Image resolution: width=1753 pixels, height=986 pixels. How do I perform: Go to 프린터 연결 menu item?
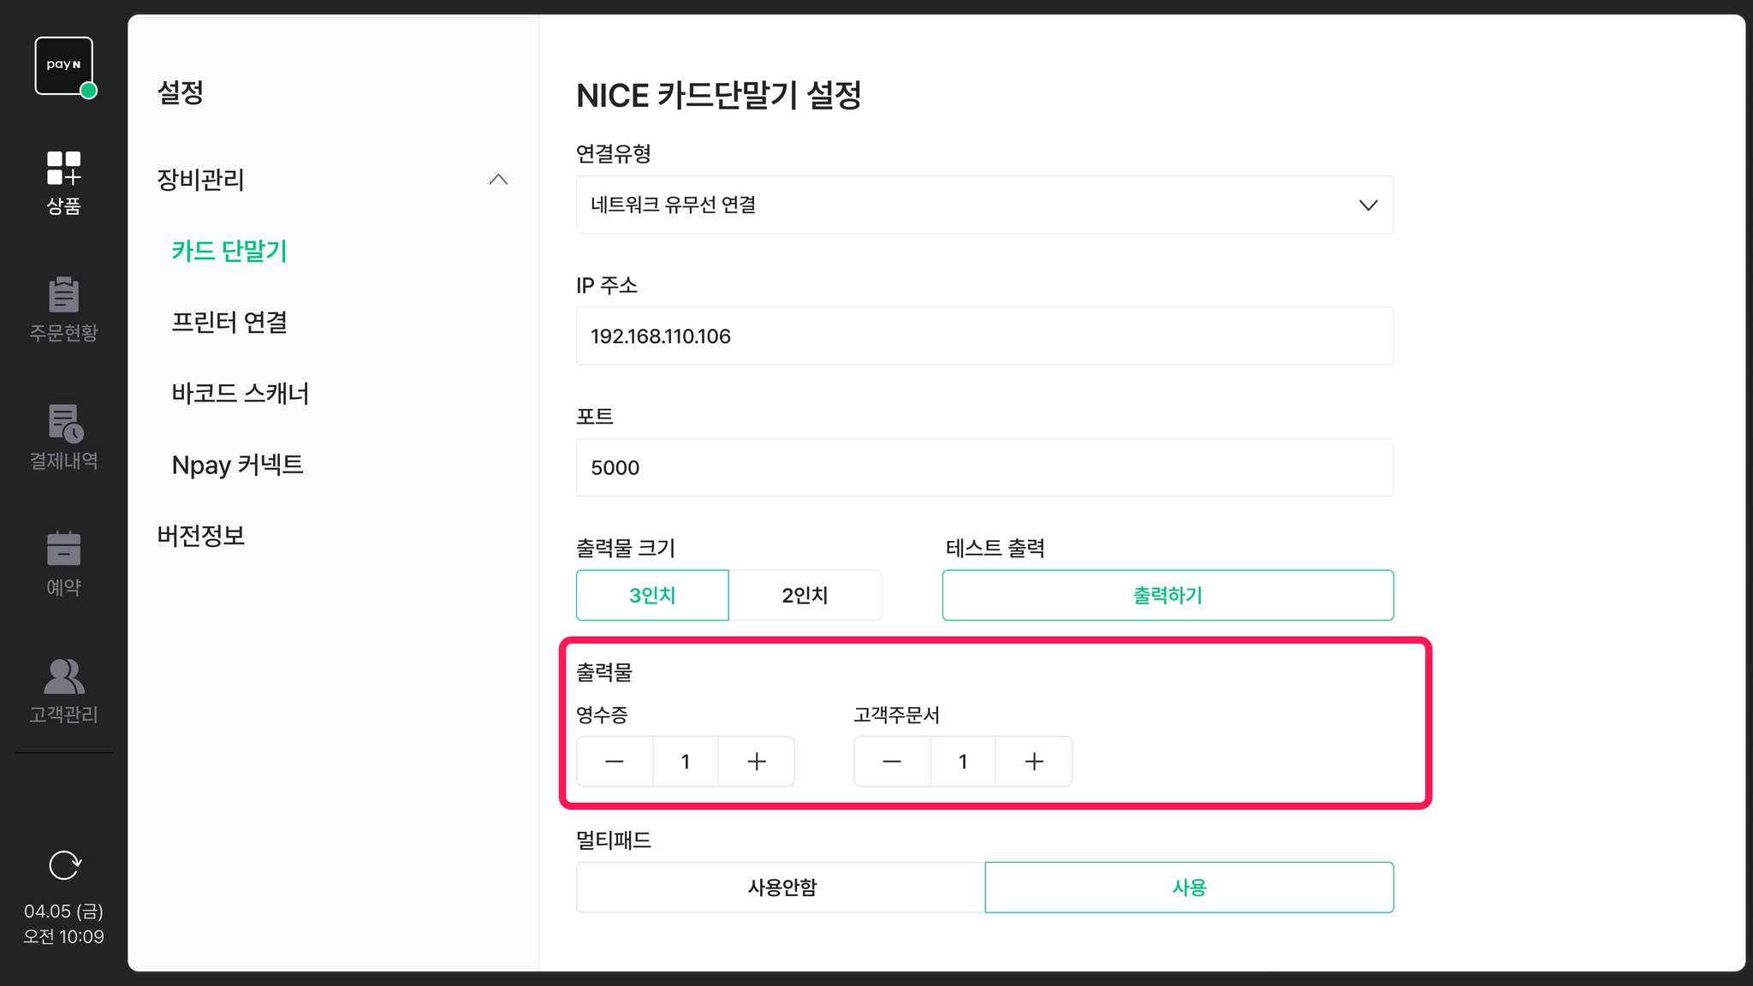[x=229, y=322]
